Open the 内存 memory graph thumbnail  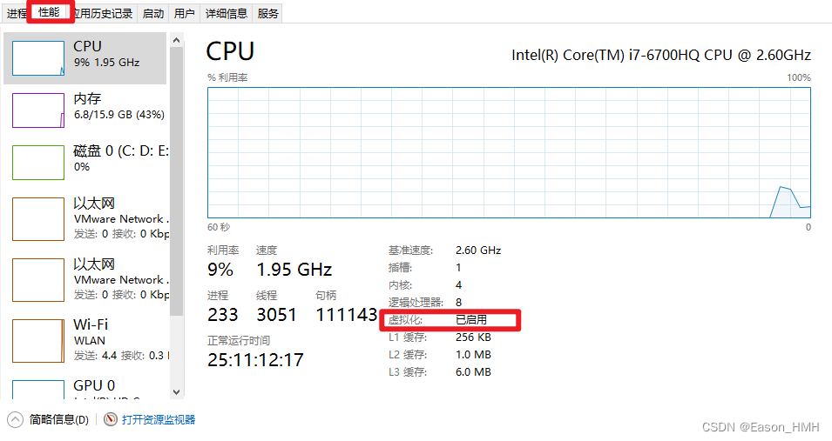pyautogui.click(x=38, y=110)
